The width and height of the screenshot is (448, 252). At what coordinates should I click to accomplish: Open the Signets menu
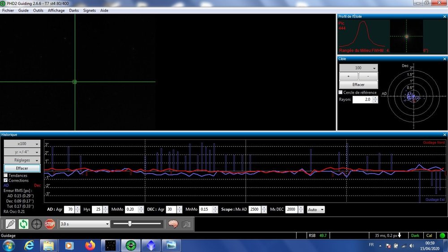[90, 10]
